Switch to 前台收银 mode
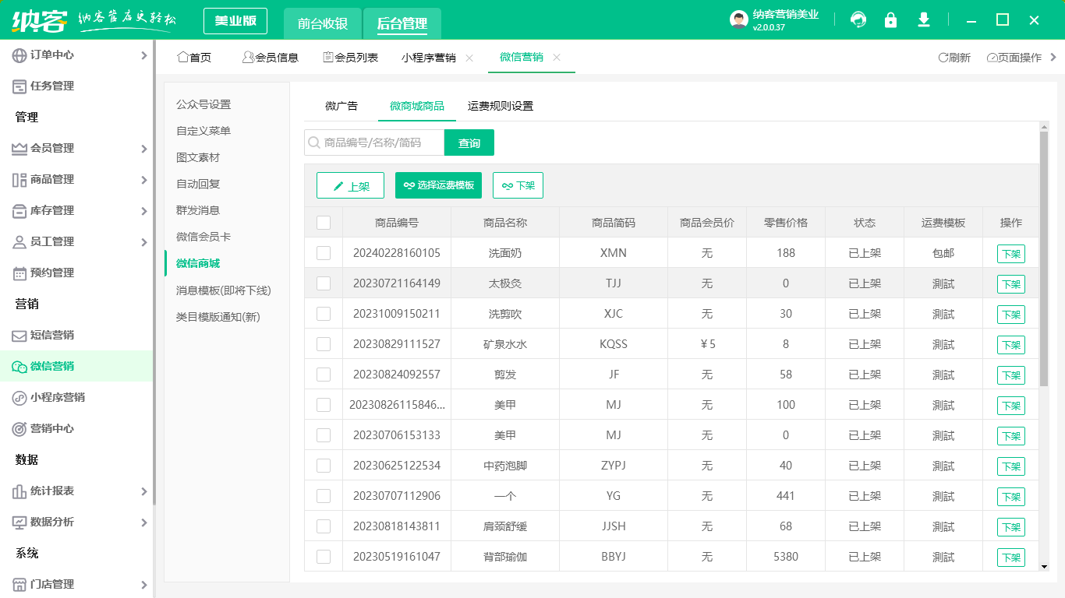The height and width of the screenshot is (598, 1065). click(323, 23)
